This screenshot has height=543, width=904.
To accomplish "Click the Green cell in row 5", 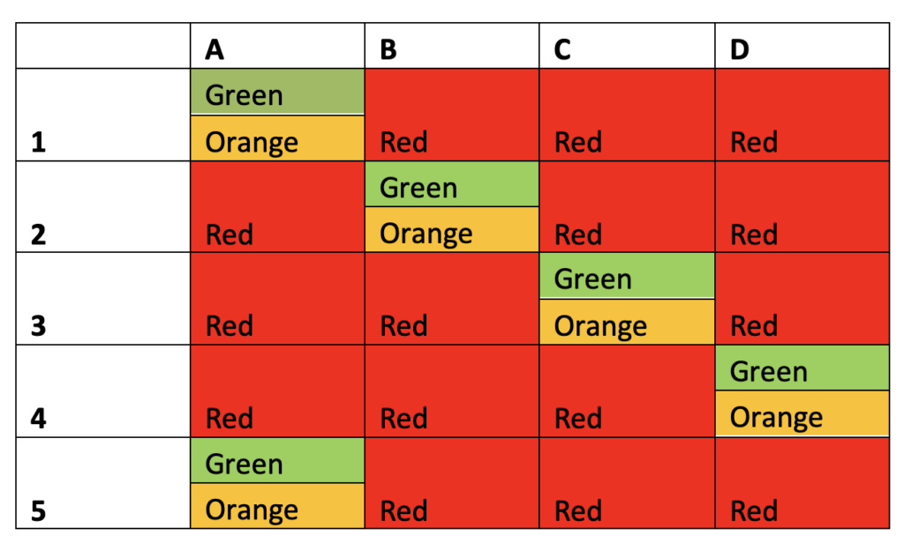I will pos(277,460).
